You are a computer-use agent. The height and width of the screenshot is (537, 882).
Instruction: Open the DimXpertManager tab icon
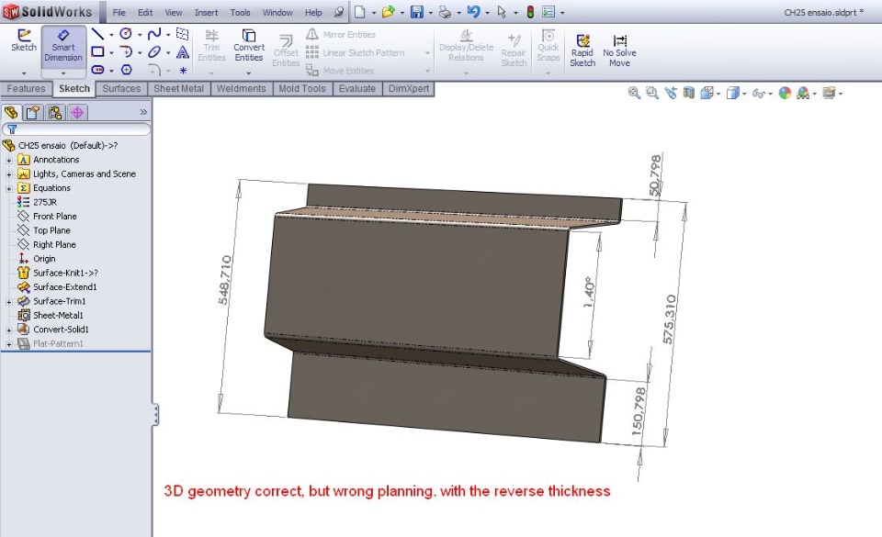click(x=77, y=112)
